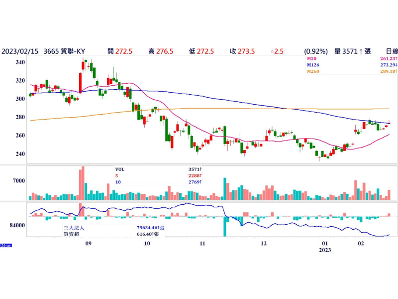
Task: Click the M260 moving average legend
Action: pyautogui.click(x=313, y=71)
